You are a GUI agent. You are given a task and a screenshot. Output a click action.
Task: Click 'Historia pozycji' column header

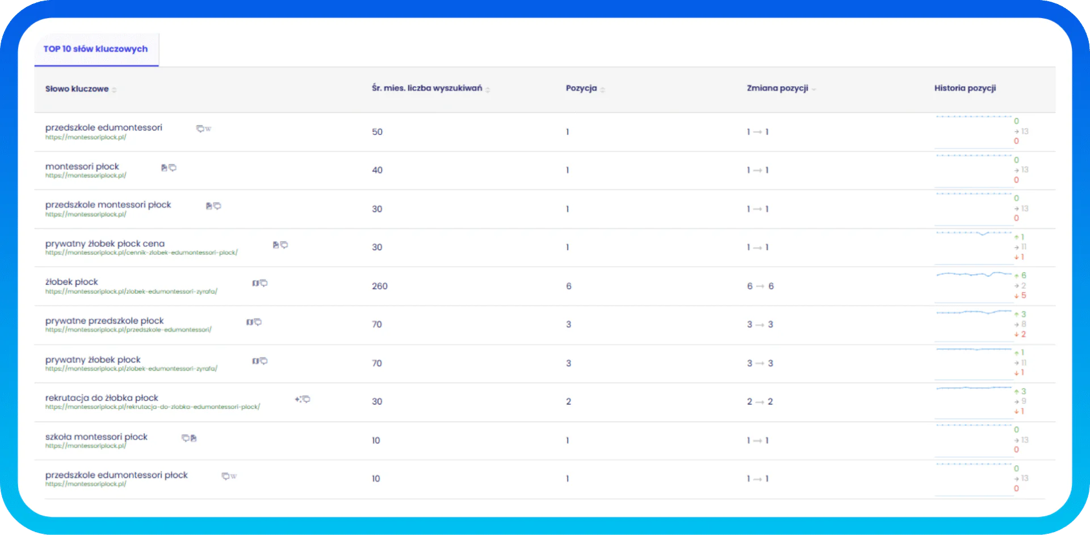[x=965, y=89]
